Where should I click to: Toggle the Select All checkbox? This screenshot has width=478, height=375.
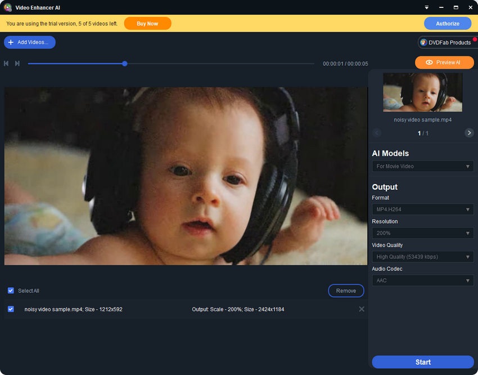click(11, 291)
